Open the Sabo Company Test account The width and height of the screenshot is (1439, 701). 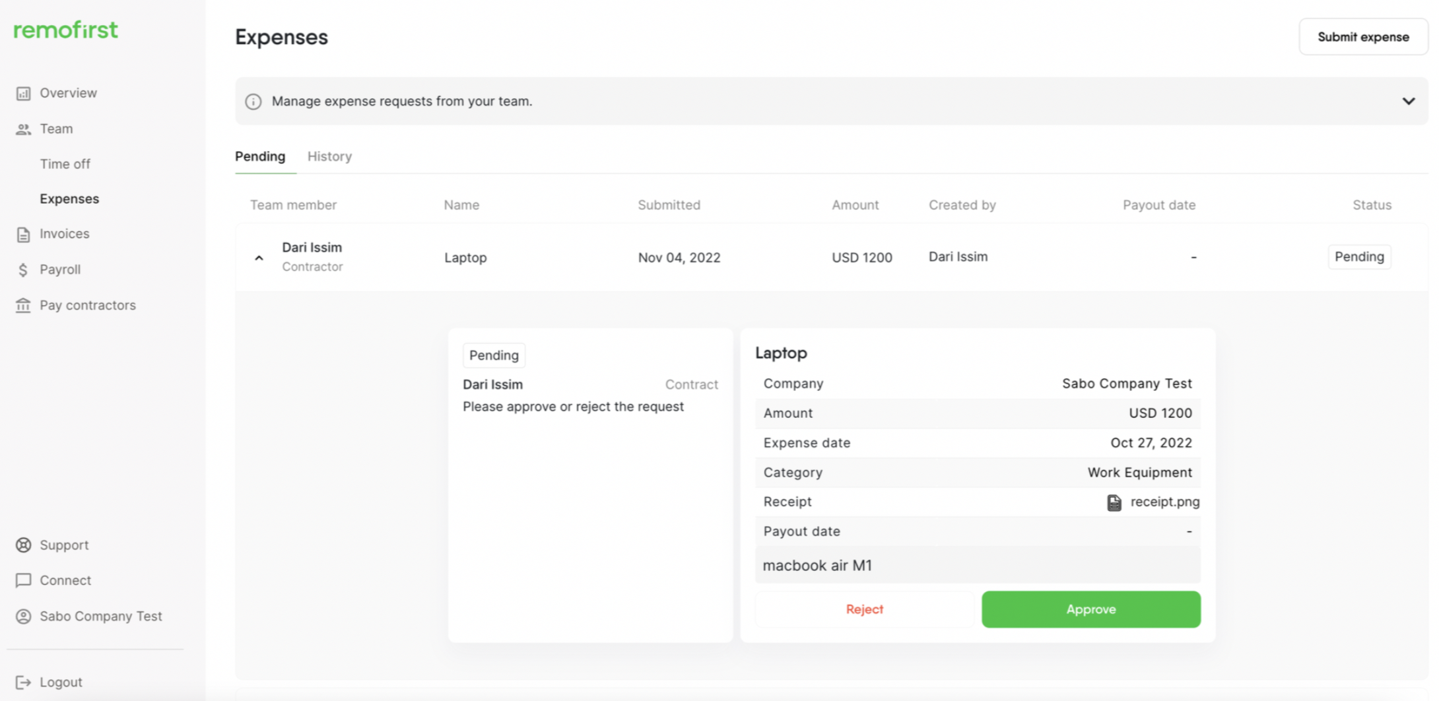pyautogui.click(x=100, y=617)
